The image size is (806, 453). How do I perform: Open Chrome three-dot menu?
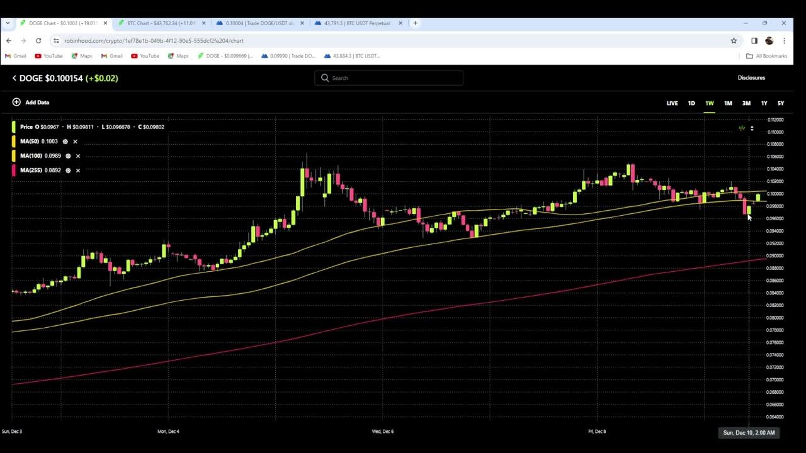tap(784, 41)
